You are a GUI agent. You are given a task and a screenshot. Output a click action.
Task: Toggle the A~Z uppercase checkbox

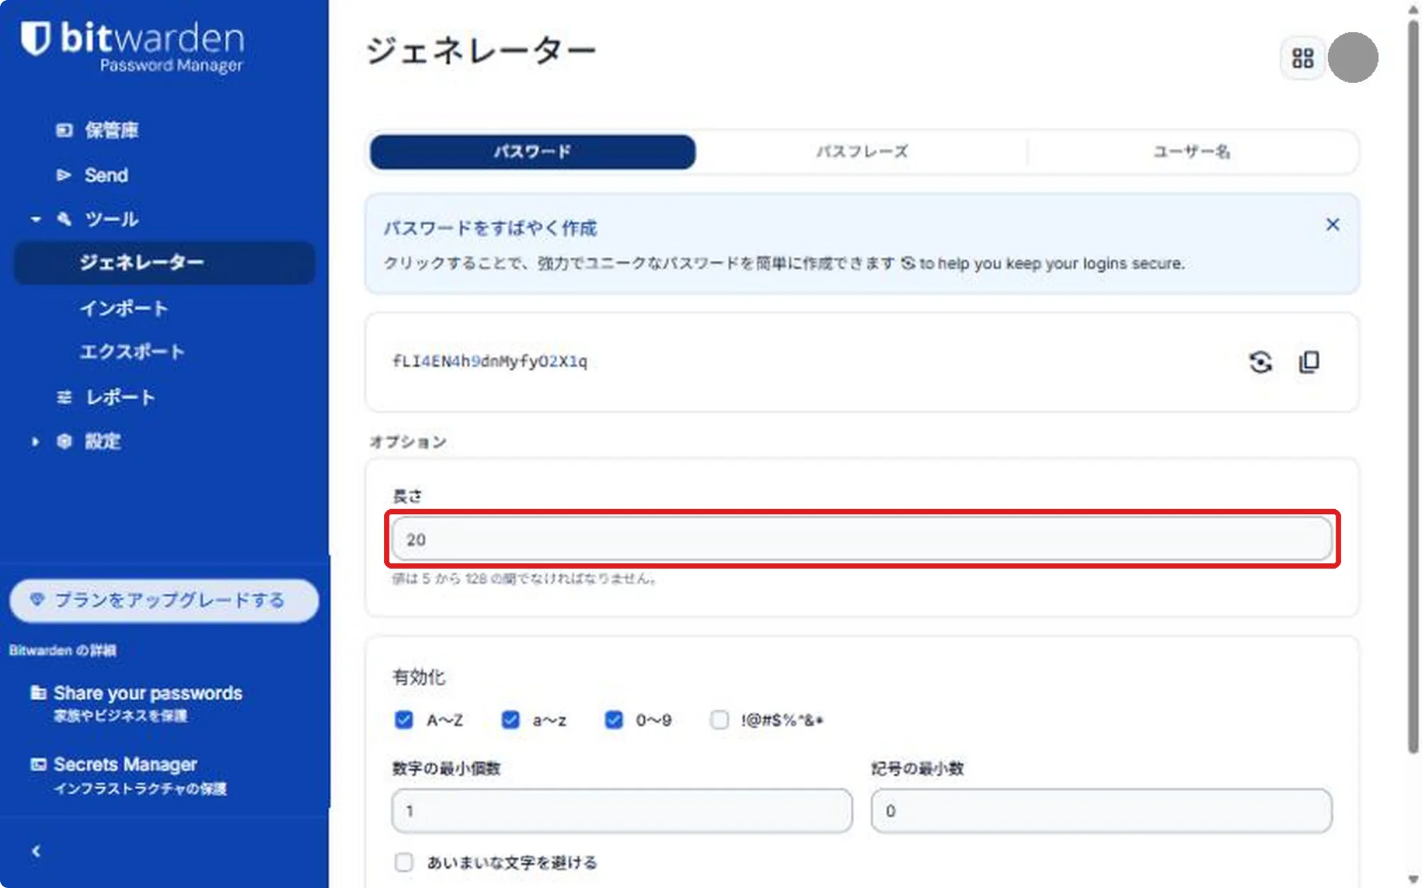[x=404, y=720]
